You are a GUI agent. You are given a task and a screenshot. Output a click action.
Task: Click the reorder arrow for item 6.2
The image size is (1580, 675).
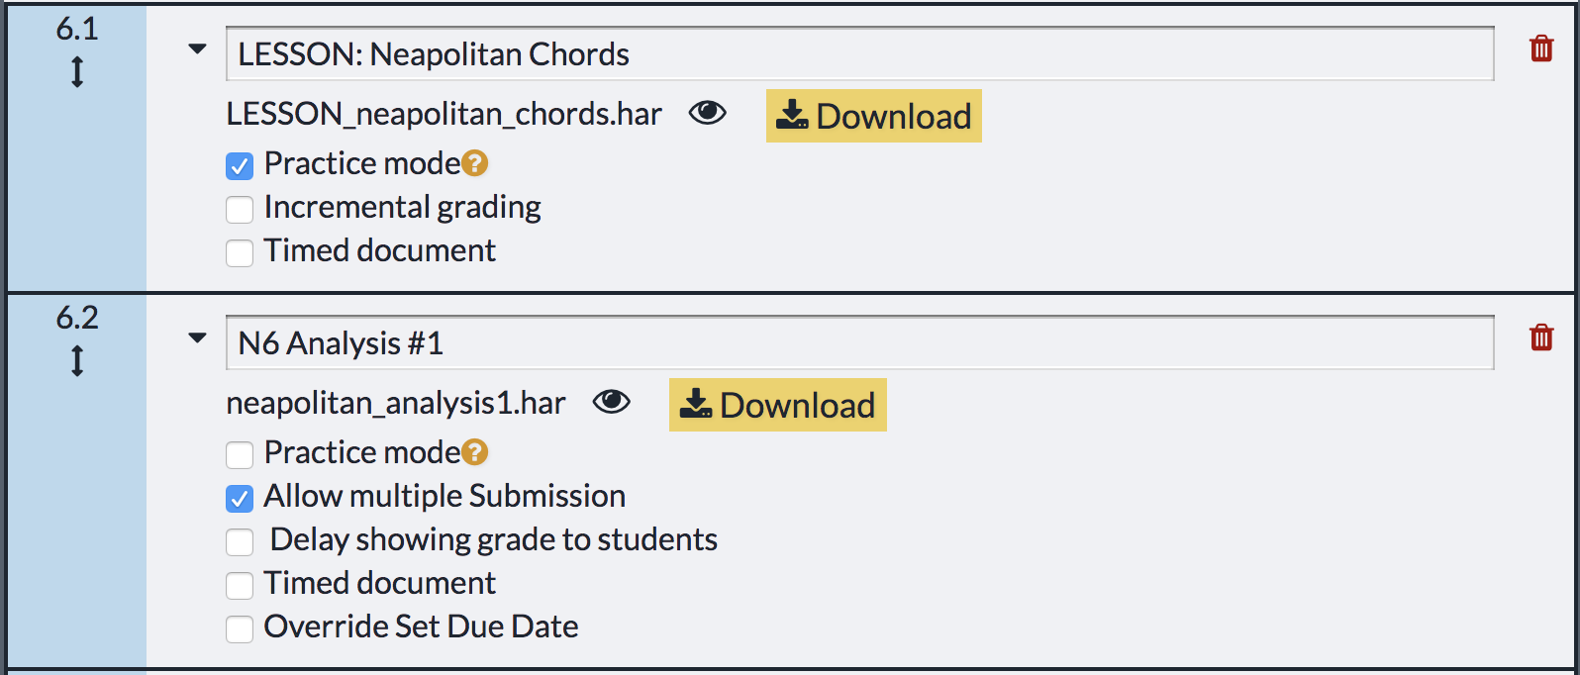point(77,361)
